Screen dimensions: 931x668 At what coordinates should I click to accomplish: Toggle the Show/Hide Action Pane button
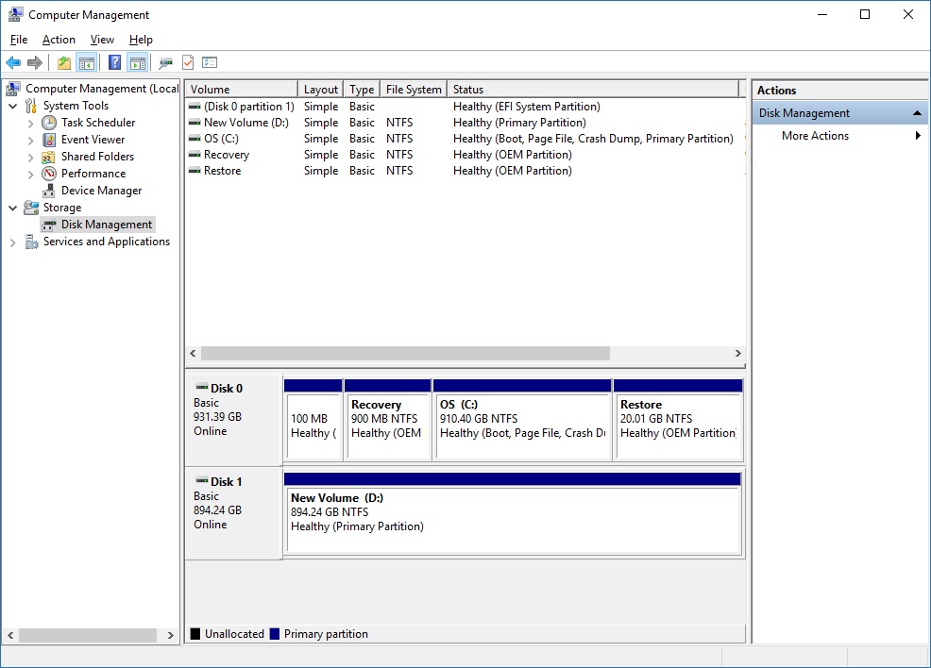[138, 62]
